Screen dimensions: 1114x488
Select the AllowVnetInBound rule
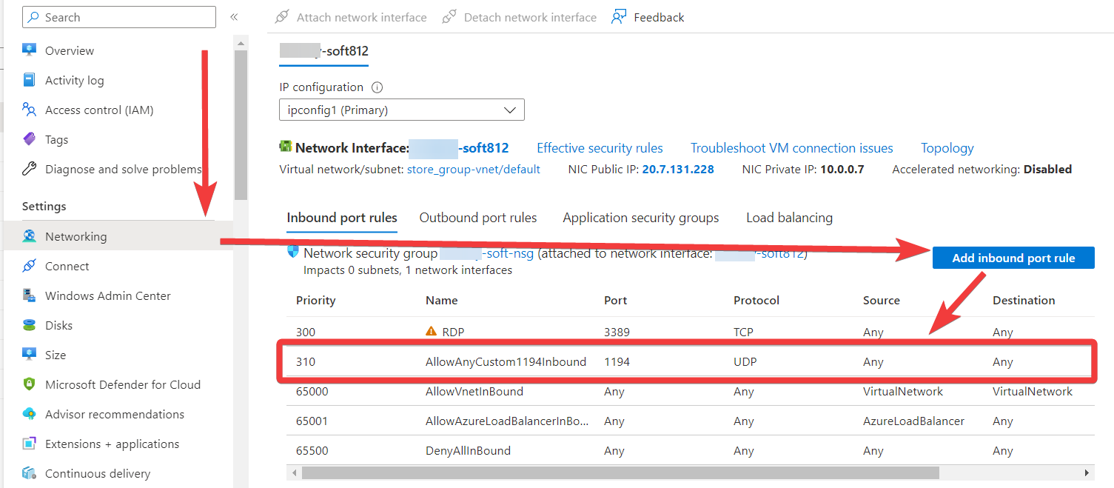[x=474, y=392]
